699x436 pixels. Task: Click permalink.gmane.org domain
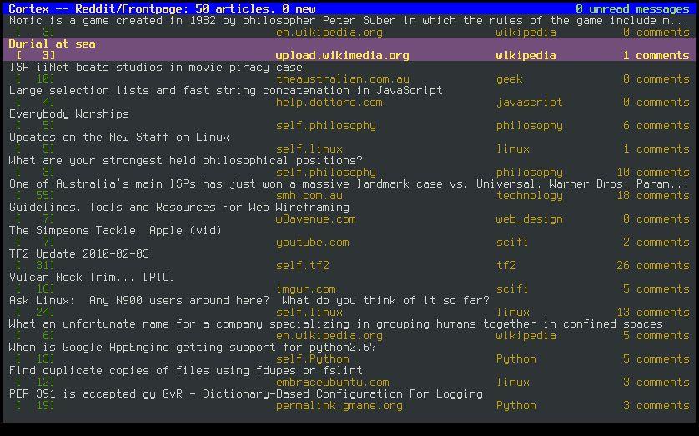click(339, 406)
